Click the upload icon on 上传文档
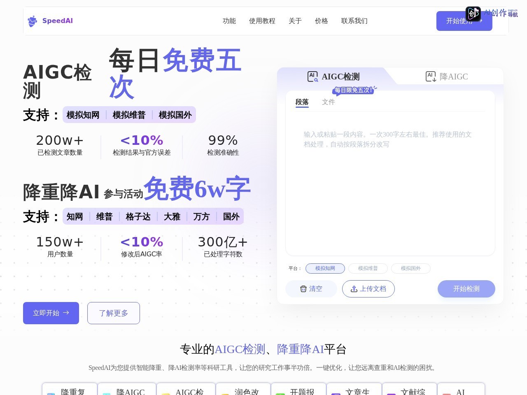 pyautogui.click(x=354, y=289)
